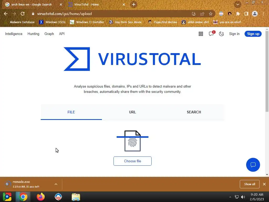
Task: Close the arch linux vm tab
Action: (x=61, y=4)
